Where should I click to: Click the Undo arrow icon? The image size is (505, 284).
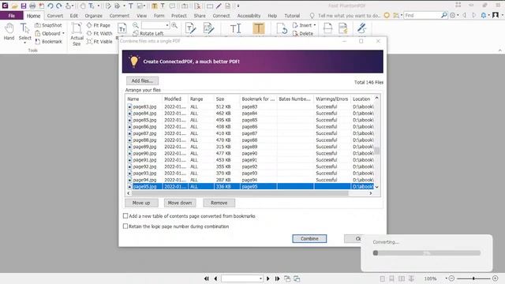[x=50, y=6]
